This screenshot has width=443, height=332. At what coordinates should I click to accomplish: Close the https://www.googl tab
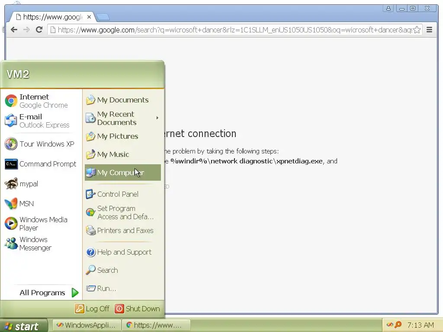(89, 17)
